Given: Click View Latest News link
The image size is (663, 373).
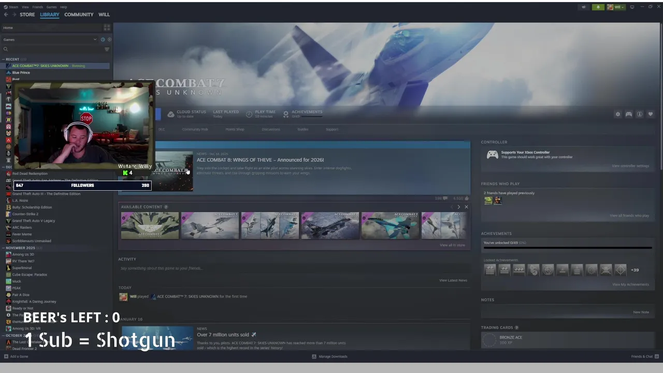Looking at the screenshot, I should coord(453,280).
